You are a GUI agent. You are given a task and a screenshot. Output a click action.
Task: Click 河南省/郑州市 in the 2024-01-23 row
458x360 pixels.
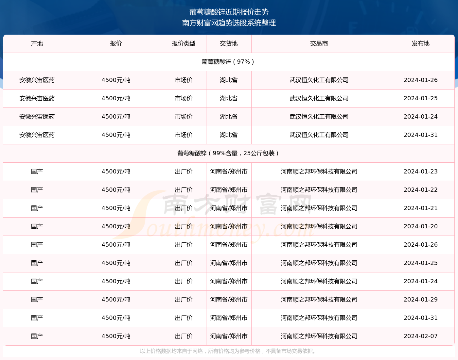[229, 172]
